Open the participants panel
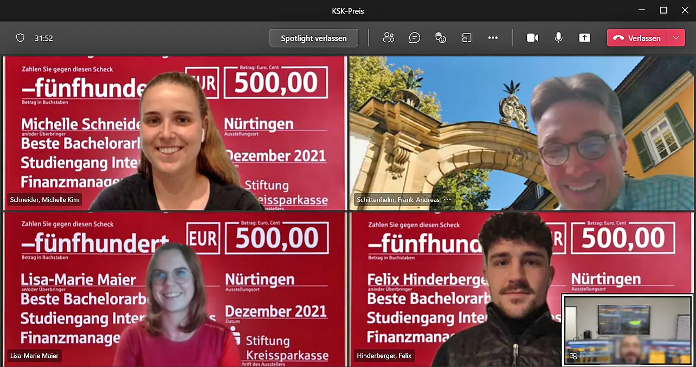The height and width of the screenshot is (367, 696). [x=388, y=38]
